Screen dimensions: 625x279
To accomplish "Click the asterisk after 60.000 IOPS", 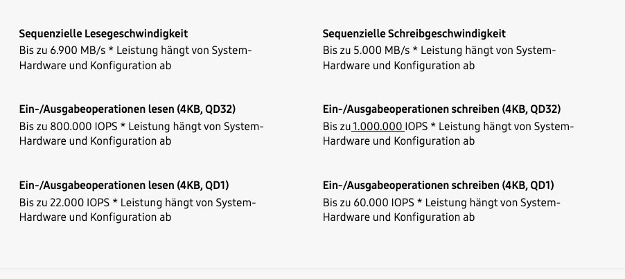I will coord(420,203).
